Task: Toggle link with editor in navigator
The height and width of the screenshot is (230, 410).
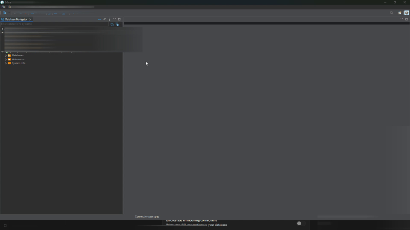Action: coord(105,19)
